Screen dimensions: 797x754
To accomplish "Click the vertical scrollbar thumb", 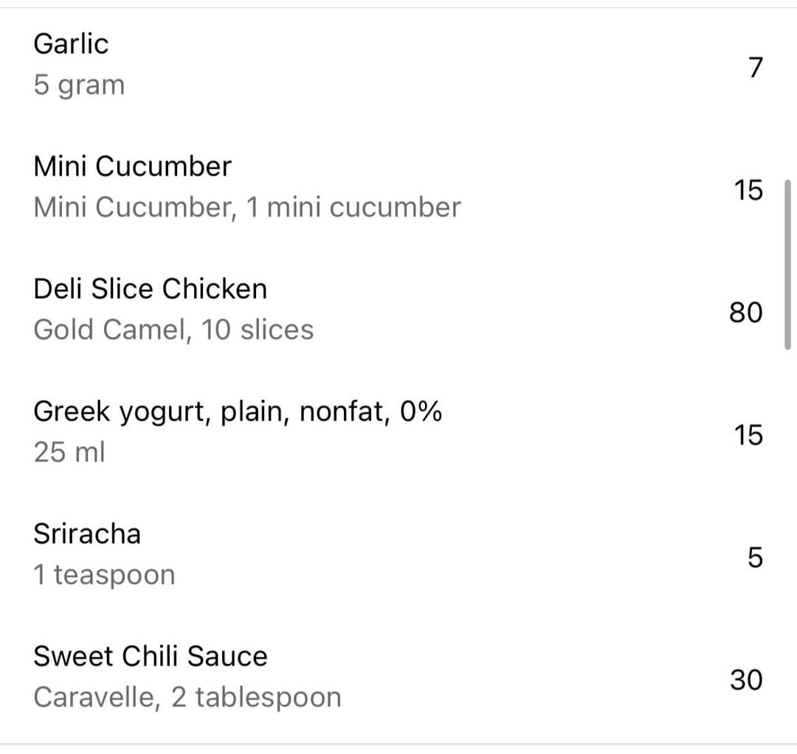I will coord(788,263).
